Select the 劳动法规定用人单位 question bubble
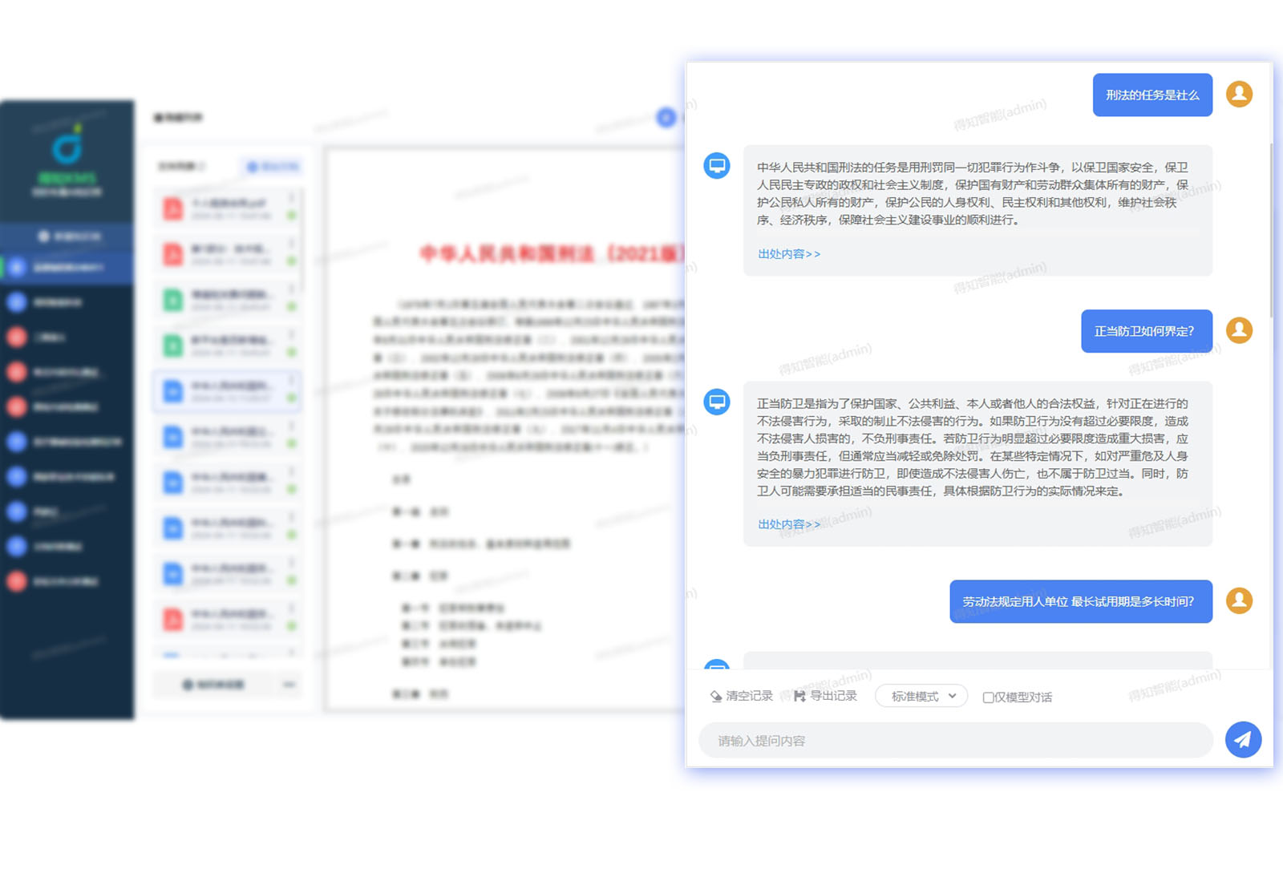The image size is (1283, 869). (x=1080, y=601)
